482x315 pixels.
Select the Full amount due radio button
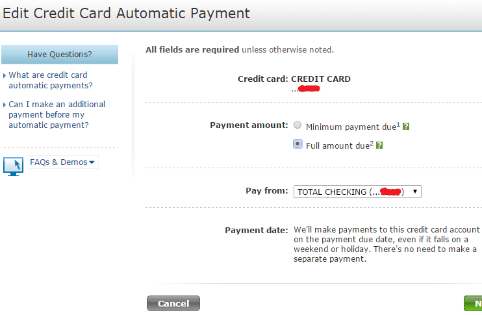[x=298, y=144]
